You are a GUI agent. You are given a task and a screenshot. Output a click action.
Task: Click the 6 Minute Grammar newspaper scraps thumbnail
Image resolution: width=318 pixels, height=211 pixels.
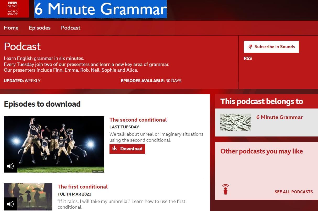[236, 122]
